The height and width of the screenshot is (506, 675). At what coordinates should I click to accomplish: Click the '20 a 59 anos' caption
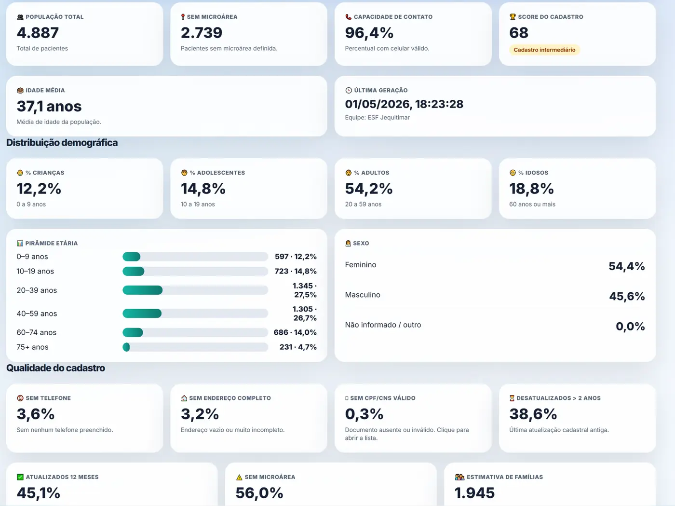(x=363, y=204)
